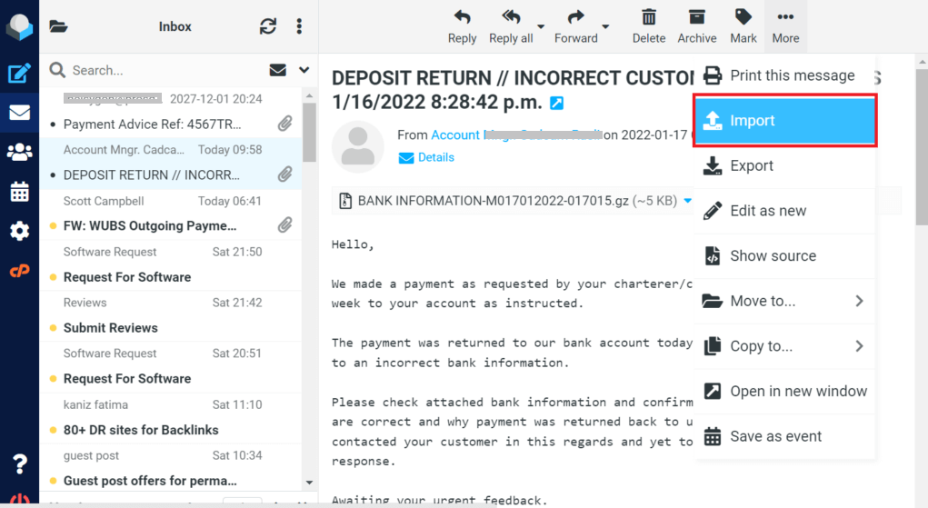Image resolution: width=928 pixels, height=508 pixels.
Task: Click attachment paperclip on Payment Advice row
Action: pos(285,124)
